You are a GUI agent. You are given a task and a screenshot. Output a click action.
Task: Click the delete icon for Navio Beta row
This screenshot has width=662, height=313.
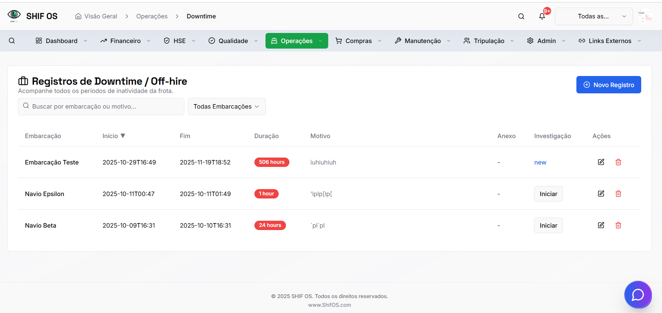[618, 225]
